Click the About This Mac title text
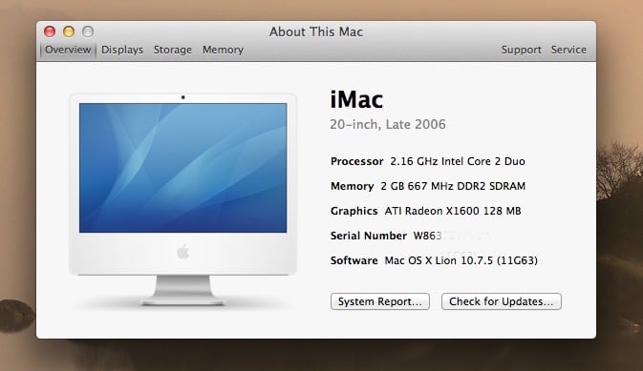The width and height of the screenshot is (643, 371). (x=316, y=31)
